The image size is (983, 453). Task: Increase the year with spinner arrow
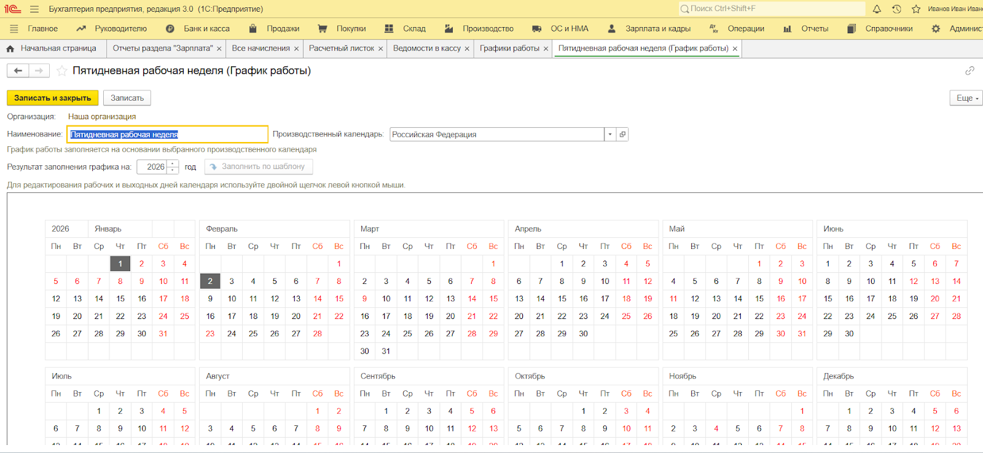[173, 163]
